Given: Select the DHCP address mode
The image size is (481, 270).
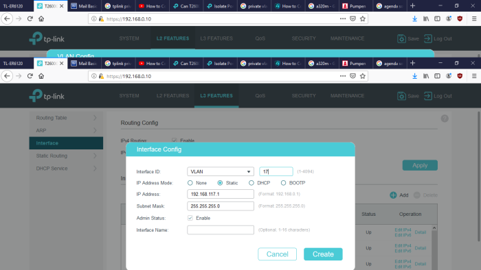Looking at the screenshot, I should click(251, 183).
